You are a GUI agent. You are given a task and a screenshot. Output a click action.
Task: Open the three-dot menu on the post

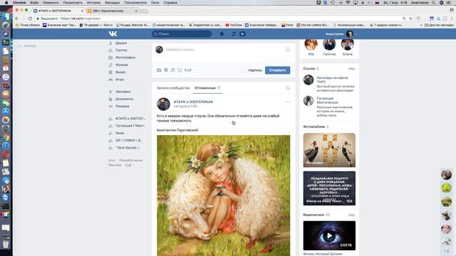point(288,102)
